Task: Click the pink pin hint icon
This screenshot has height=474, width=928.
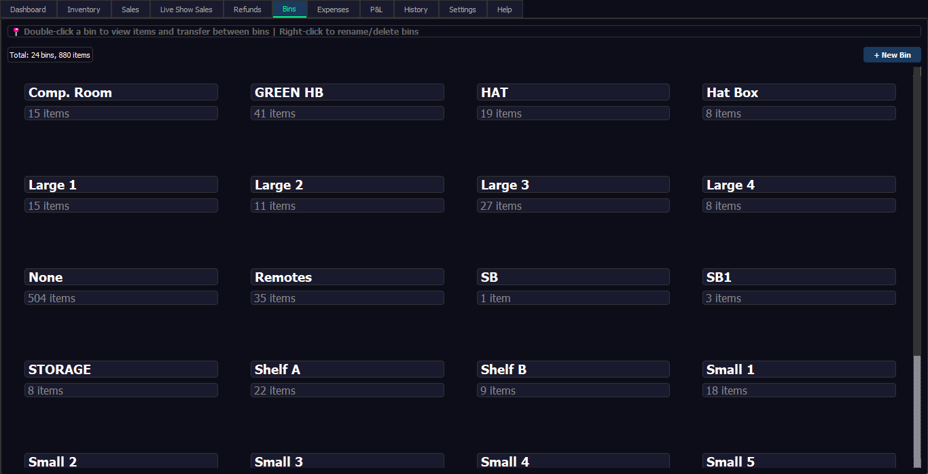Action: point(16,32)
